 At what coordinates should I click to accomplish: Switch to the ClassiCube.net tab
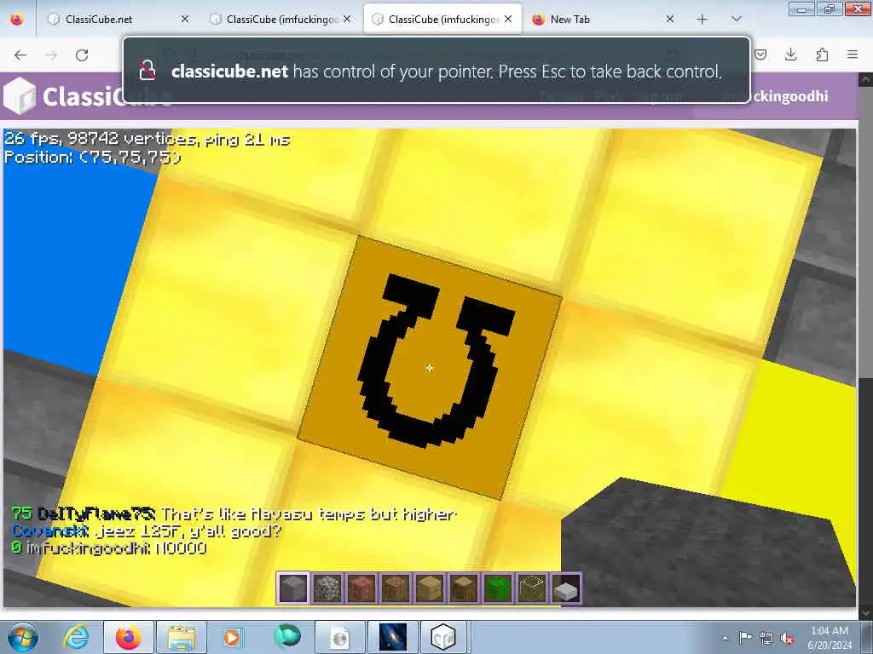pyautogui.click(x=117, y=20)
